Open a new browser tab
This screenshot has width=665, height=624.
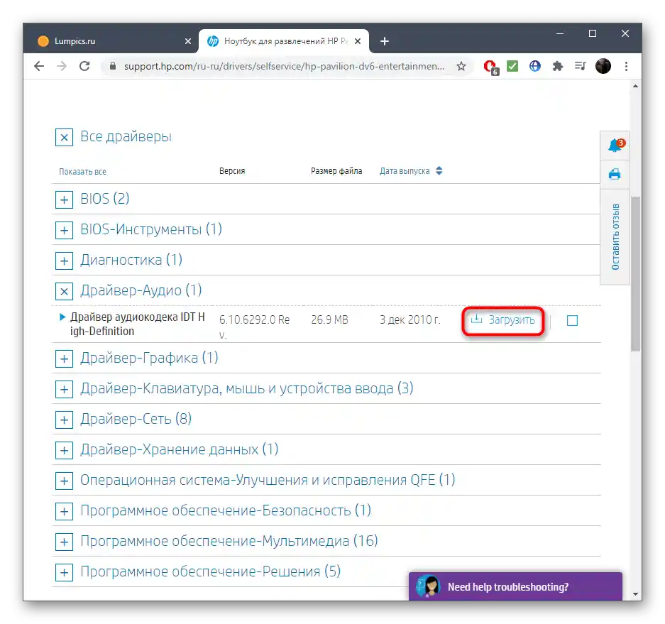tap(384, 41)
